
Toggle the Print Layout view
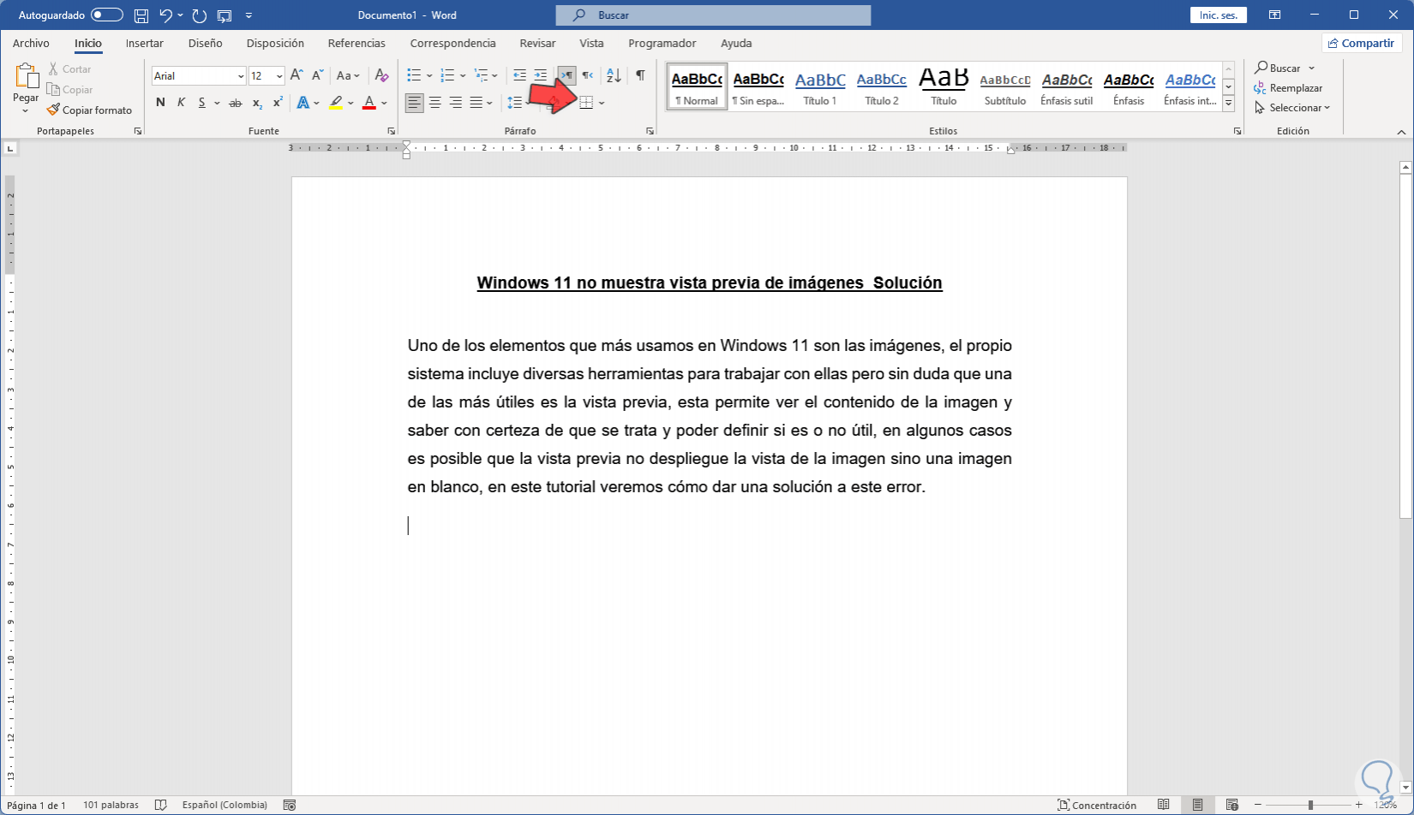(x=1198, y=806)
